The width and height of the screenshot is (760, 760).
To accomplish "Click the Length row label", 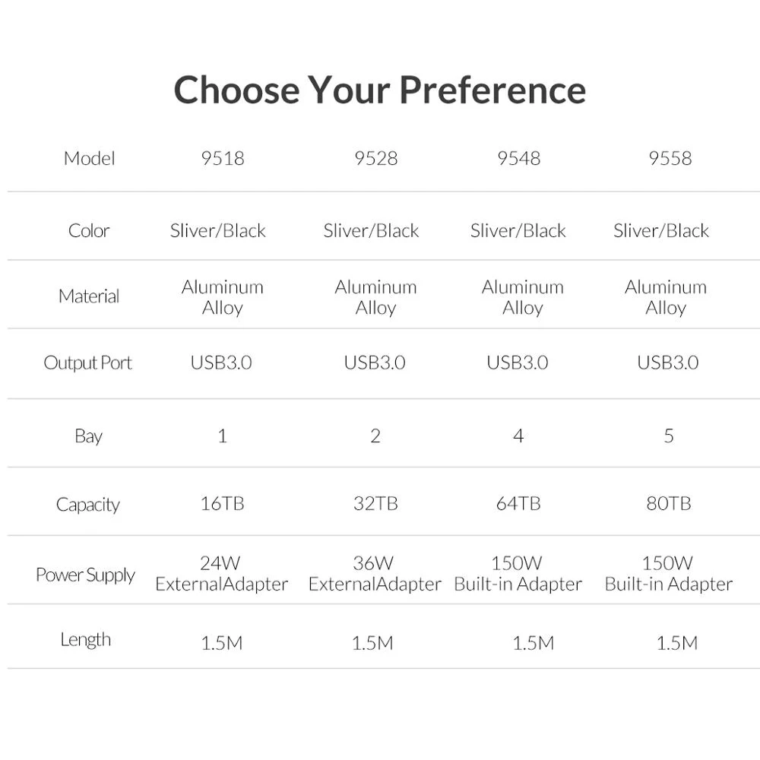I will point(86,640).
